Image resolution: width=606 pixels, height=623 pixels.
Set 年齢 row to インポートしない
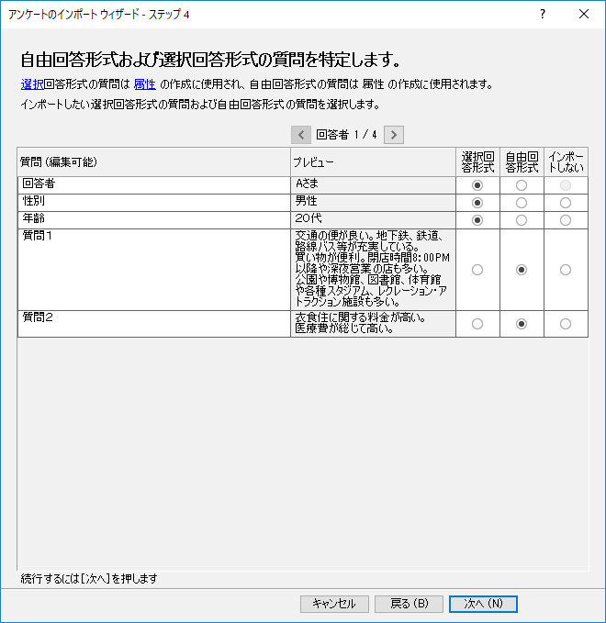(566, 220)
